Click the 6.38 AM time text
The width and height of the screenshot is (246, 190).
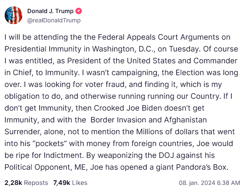(229, 183)
